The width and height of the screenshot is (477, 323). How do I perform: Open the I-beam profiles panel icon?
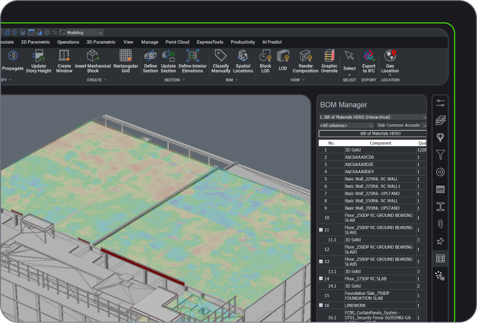point(440,207)
